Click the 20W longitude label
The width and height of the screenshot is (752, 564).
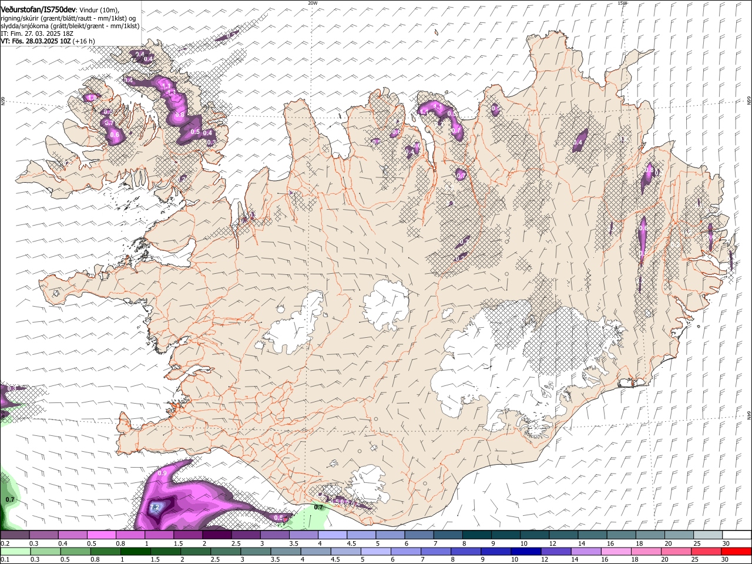click(313, 3)
